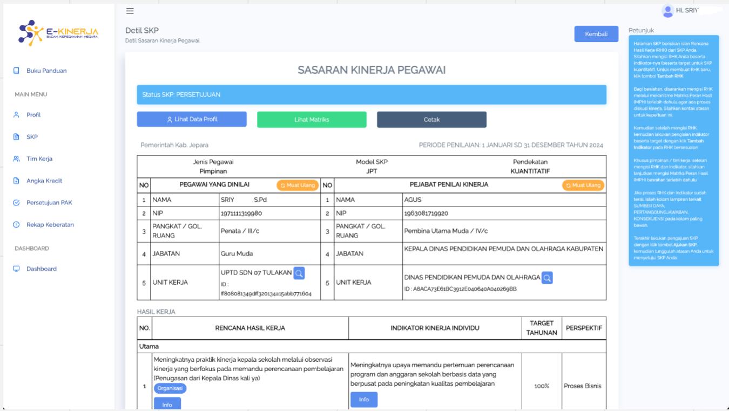Click the Petunjuk help panel
This screenshot has height=411, width=729.
(x=673, y=150)
